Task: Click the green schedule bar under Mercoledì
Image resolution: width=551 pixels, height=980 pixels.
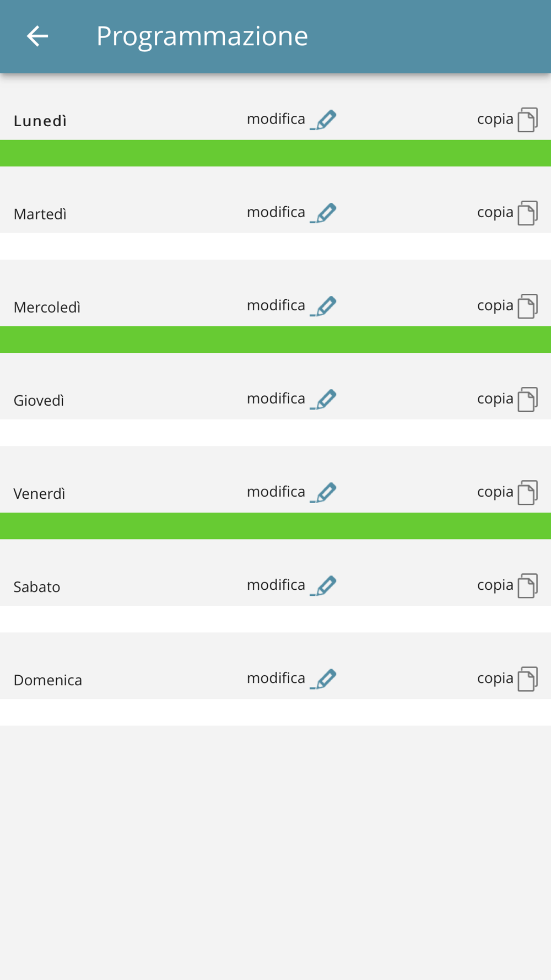Action: (x=275, y=340)
